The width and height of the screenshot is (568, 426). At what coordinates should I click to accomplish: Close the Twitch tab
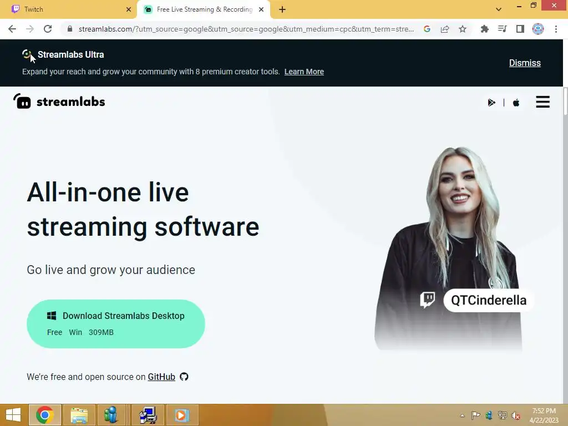point(128,9)
